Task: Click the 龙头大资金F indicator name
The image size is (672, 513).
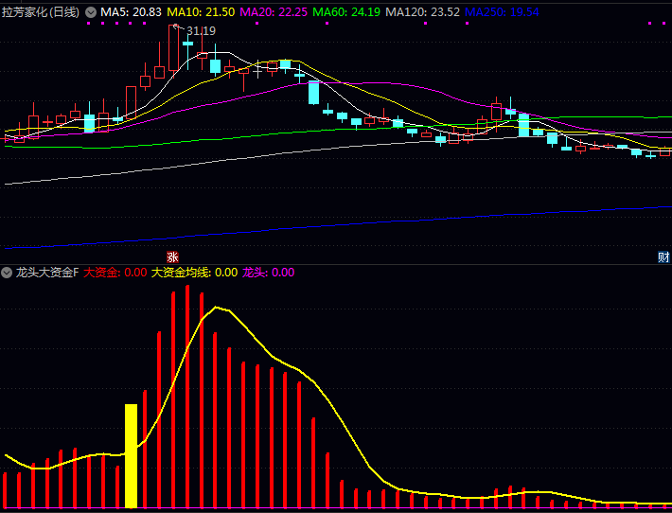Action: [x=47, y=273]
